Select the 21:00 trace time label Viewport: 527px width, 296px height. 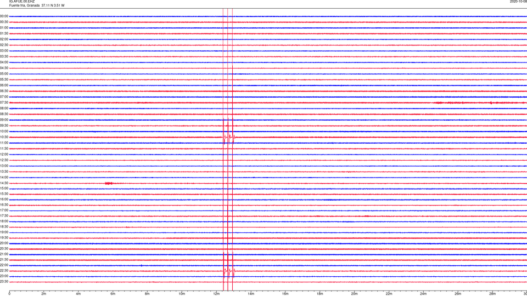[4, 254]
